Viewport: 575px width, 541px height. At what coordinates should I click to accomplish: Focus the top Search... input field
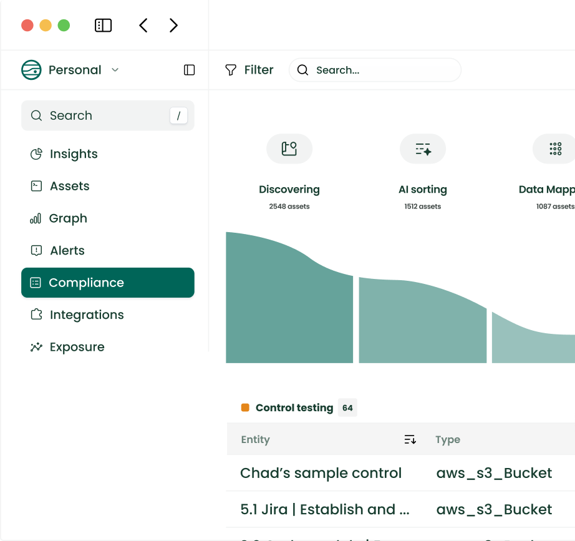point(375,70)
